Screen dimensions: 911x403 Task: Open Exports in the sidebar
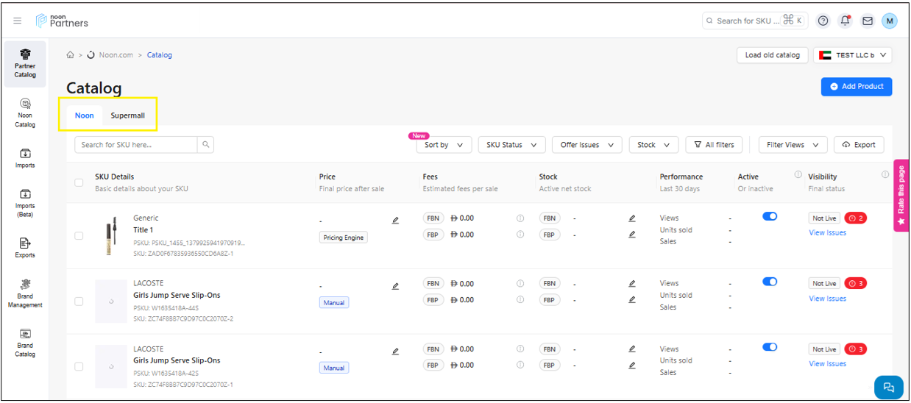pos(25,247)
